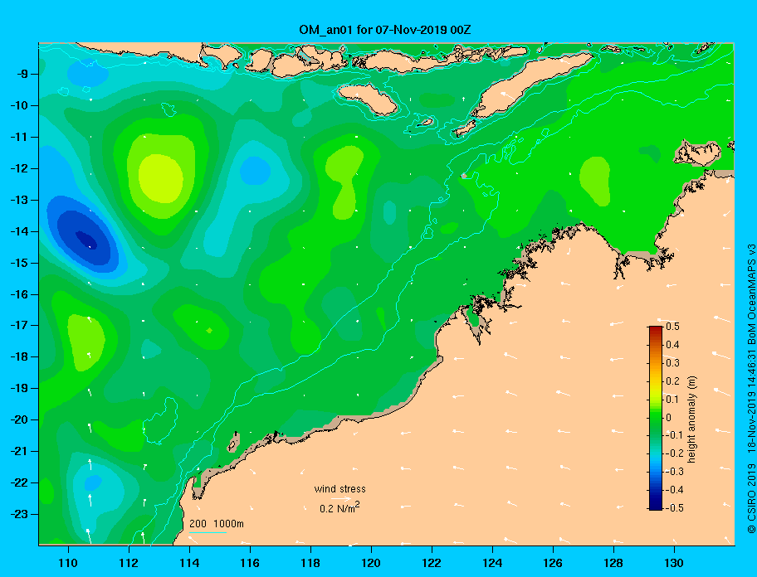Viewport: 757px width, 577px height.
Task: Click the wind stress legend label
Action: 339,489
